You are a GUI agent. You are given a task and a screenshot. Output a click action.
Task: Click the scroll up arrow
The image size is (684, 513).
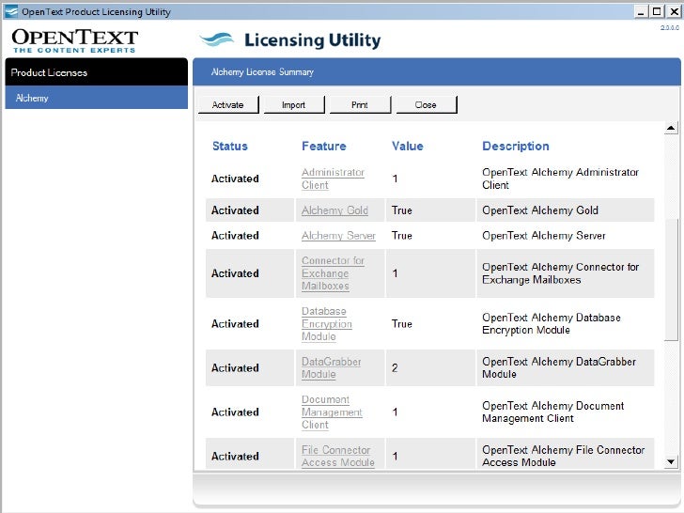click(671, 128)
